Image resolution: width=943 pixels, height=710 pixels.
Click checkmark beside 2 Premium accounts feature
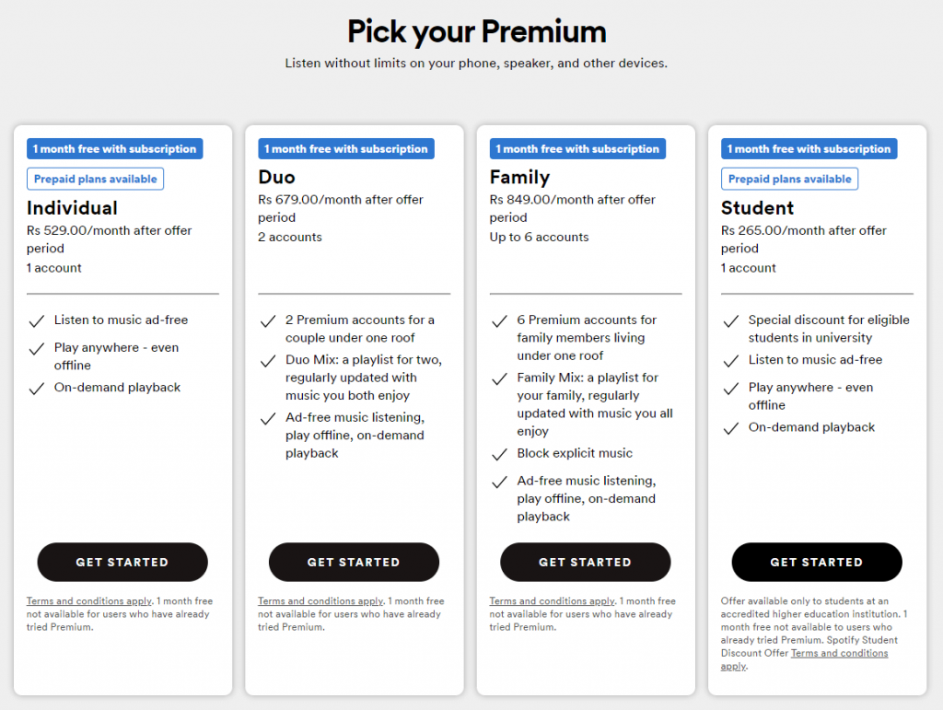coord(268,321)
